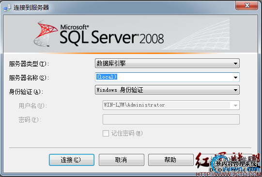The height and width of the screenshot is (177, 262).
Task: Close the Connect to Server dialog
Action: pyautogui.click(x=247, y=5)
